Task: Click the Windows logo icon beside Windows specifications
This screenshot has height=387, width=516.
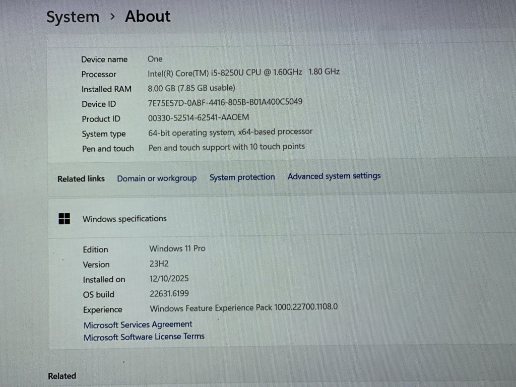Action: click(x=64, y=219)
